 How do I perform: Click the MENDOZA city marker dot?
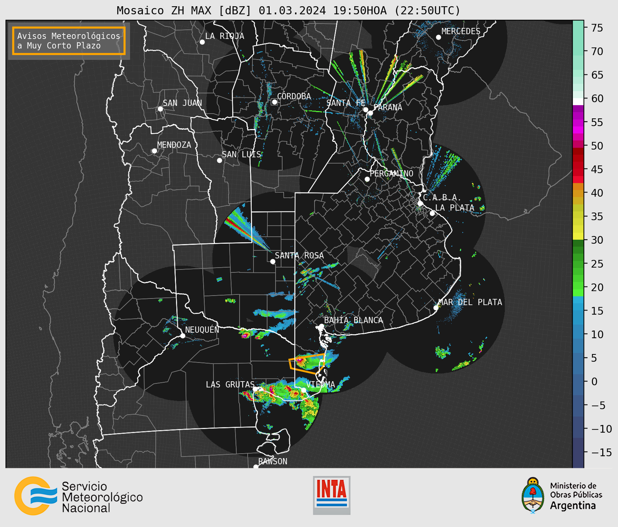tap(154, 151)
